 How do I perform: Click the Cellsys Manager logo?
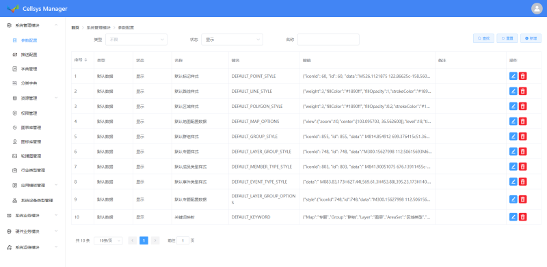pyautogui.click(x=13, y=8)
